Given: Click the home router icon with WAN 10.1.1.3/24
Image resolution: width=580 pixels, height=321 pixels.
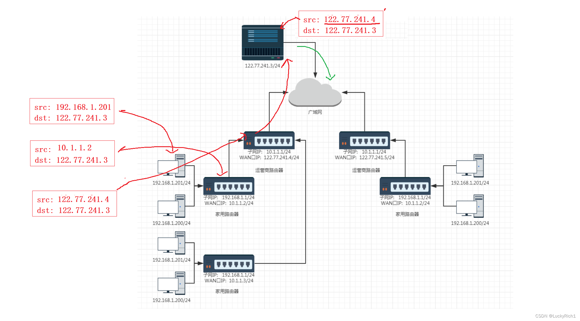Looking at the screenshot, I should tap(229, 263).
